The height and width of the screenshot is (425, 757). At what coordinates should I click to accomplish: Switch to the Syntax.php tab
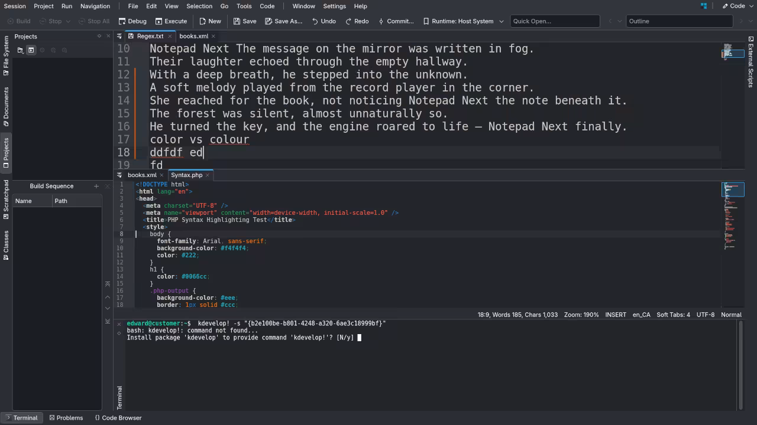[x=186, y=175]
